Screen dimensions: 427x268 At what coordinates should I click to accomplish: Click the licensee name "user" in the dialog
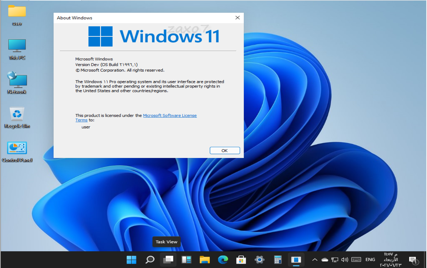(86, 127)
